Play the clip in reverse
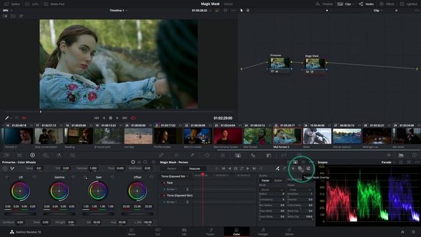421x237 pixels. (x=104, y=118)
